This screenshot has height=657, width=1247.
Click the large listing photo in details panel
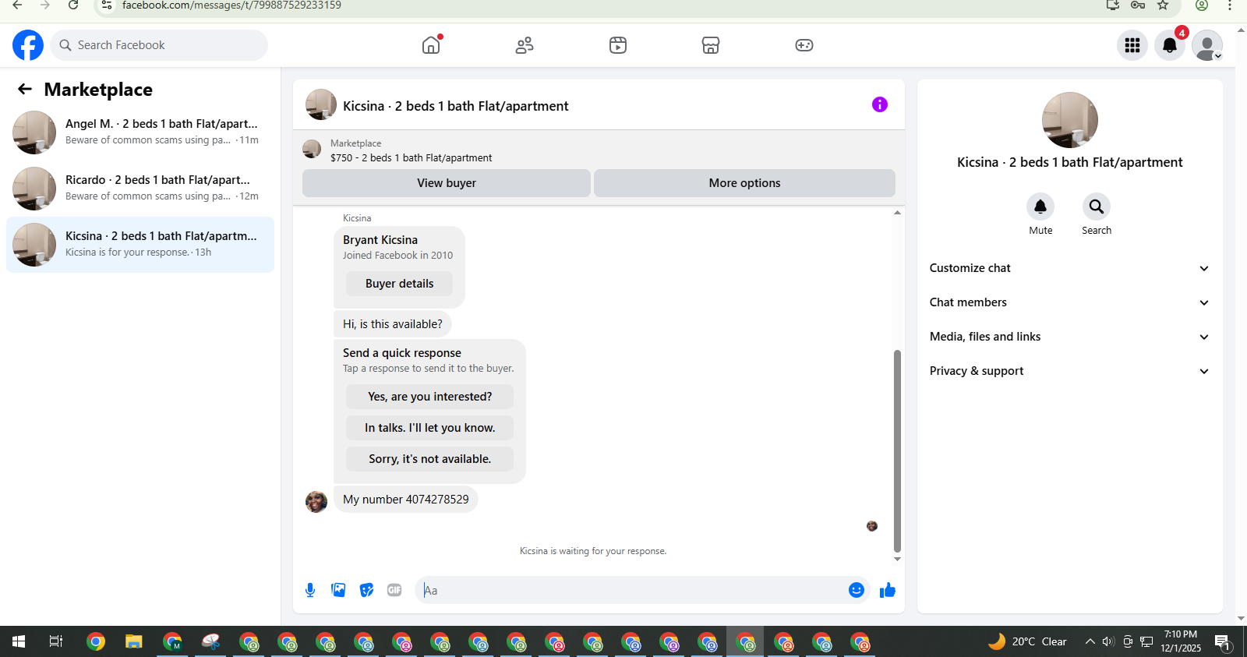tap(1070, 120)
